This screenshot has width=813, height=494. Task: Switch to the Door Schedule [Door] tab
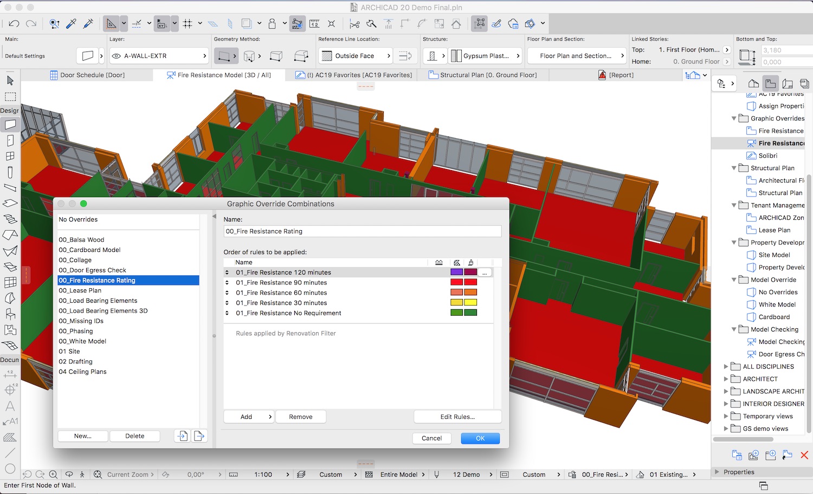(87, 75)
